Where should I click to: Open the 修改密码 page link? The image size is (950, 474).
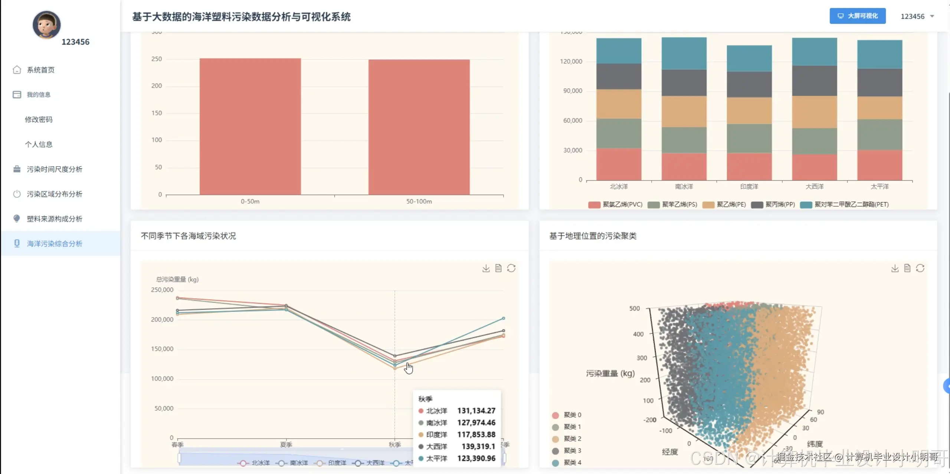39,119
